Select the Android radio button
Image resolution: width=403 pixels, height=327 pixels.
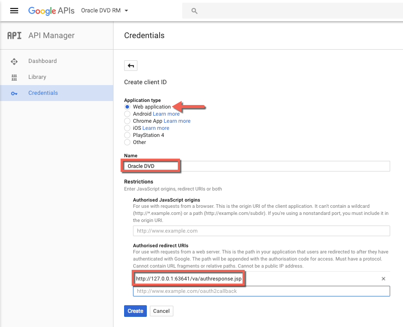coord(127,114)
